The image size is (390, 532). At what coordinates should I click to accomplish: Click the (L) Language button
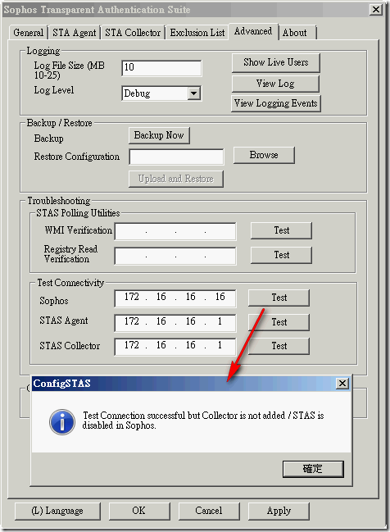57,511
